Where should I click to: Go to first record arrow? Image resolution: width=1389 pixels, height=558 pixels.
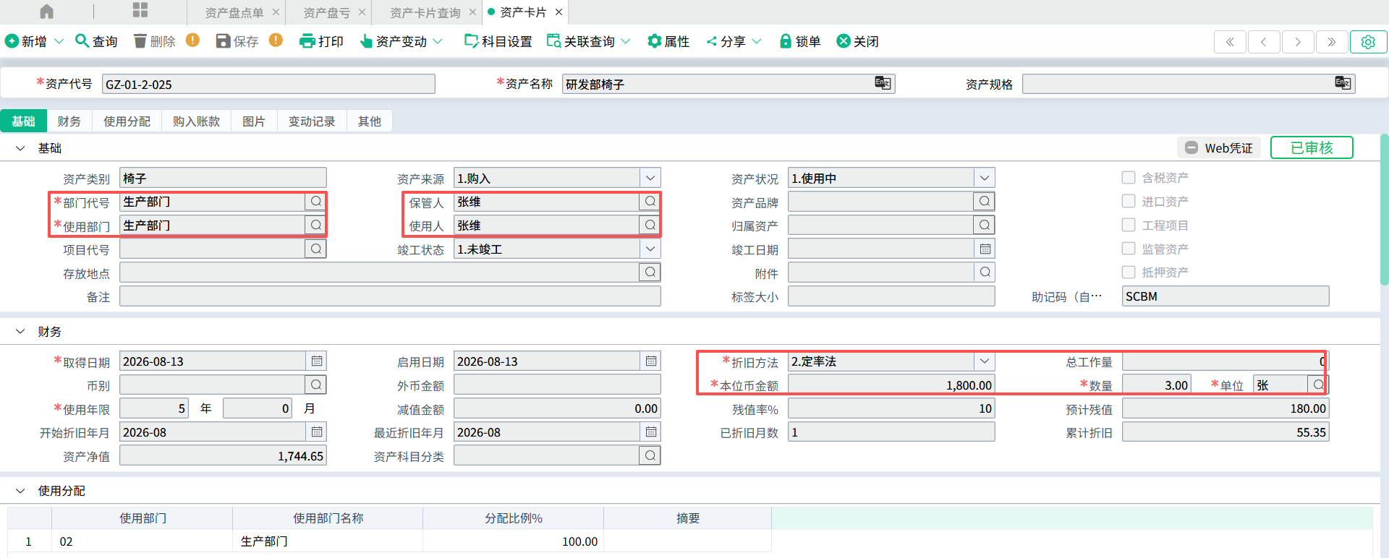coord(1230,42)
